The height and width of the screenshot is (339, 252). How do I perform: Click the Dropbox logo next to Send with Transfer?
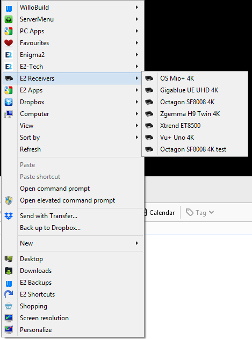pos(9,216)
